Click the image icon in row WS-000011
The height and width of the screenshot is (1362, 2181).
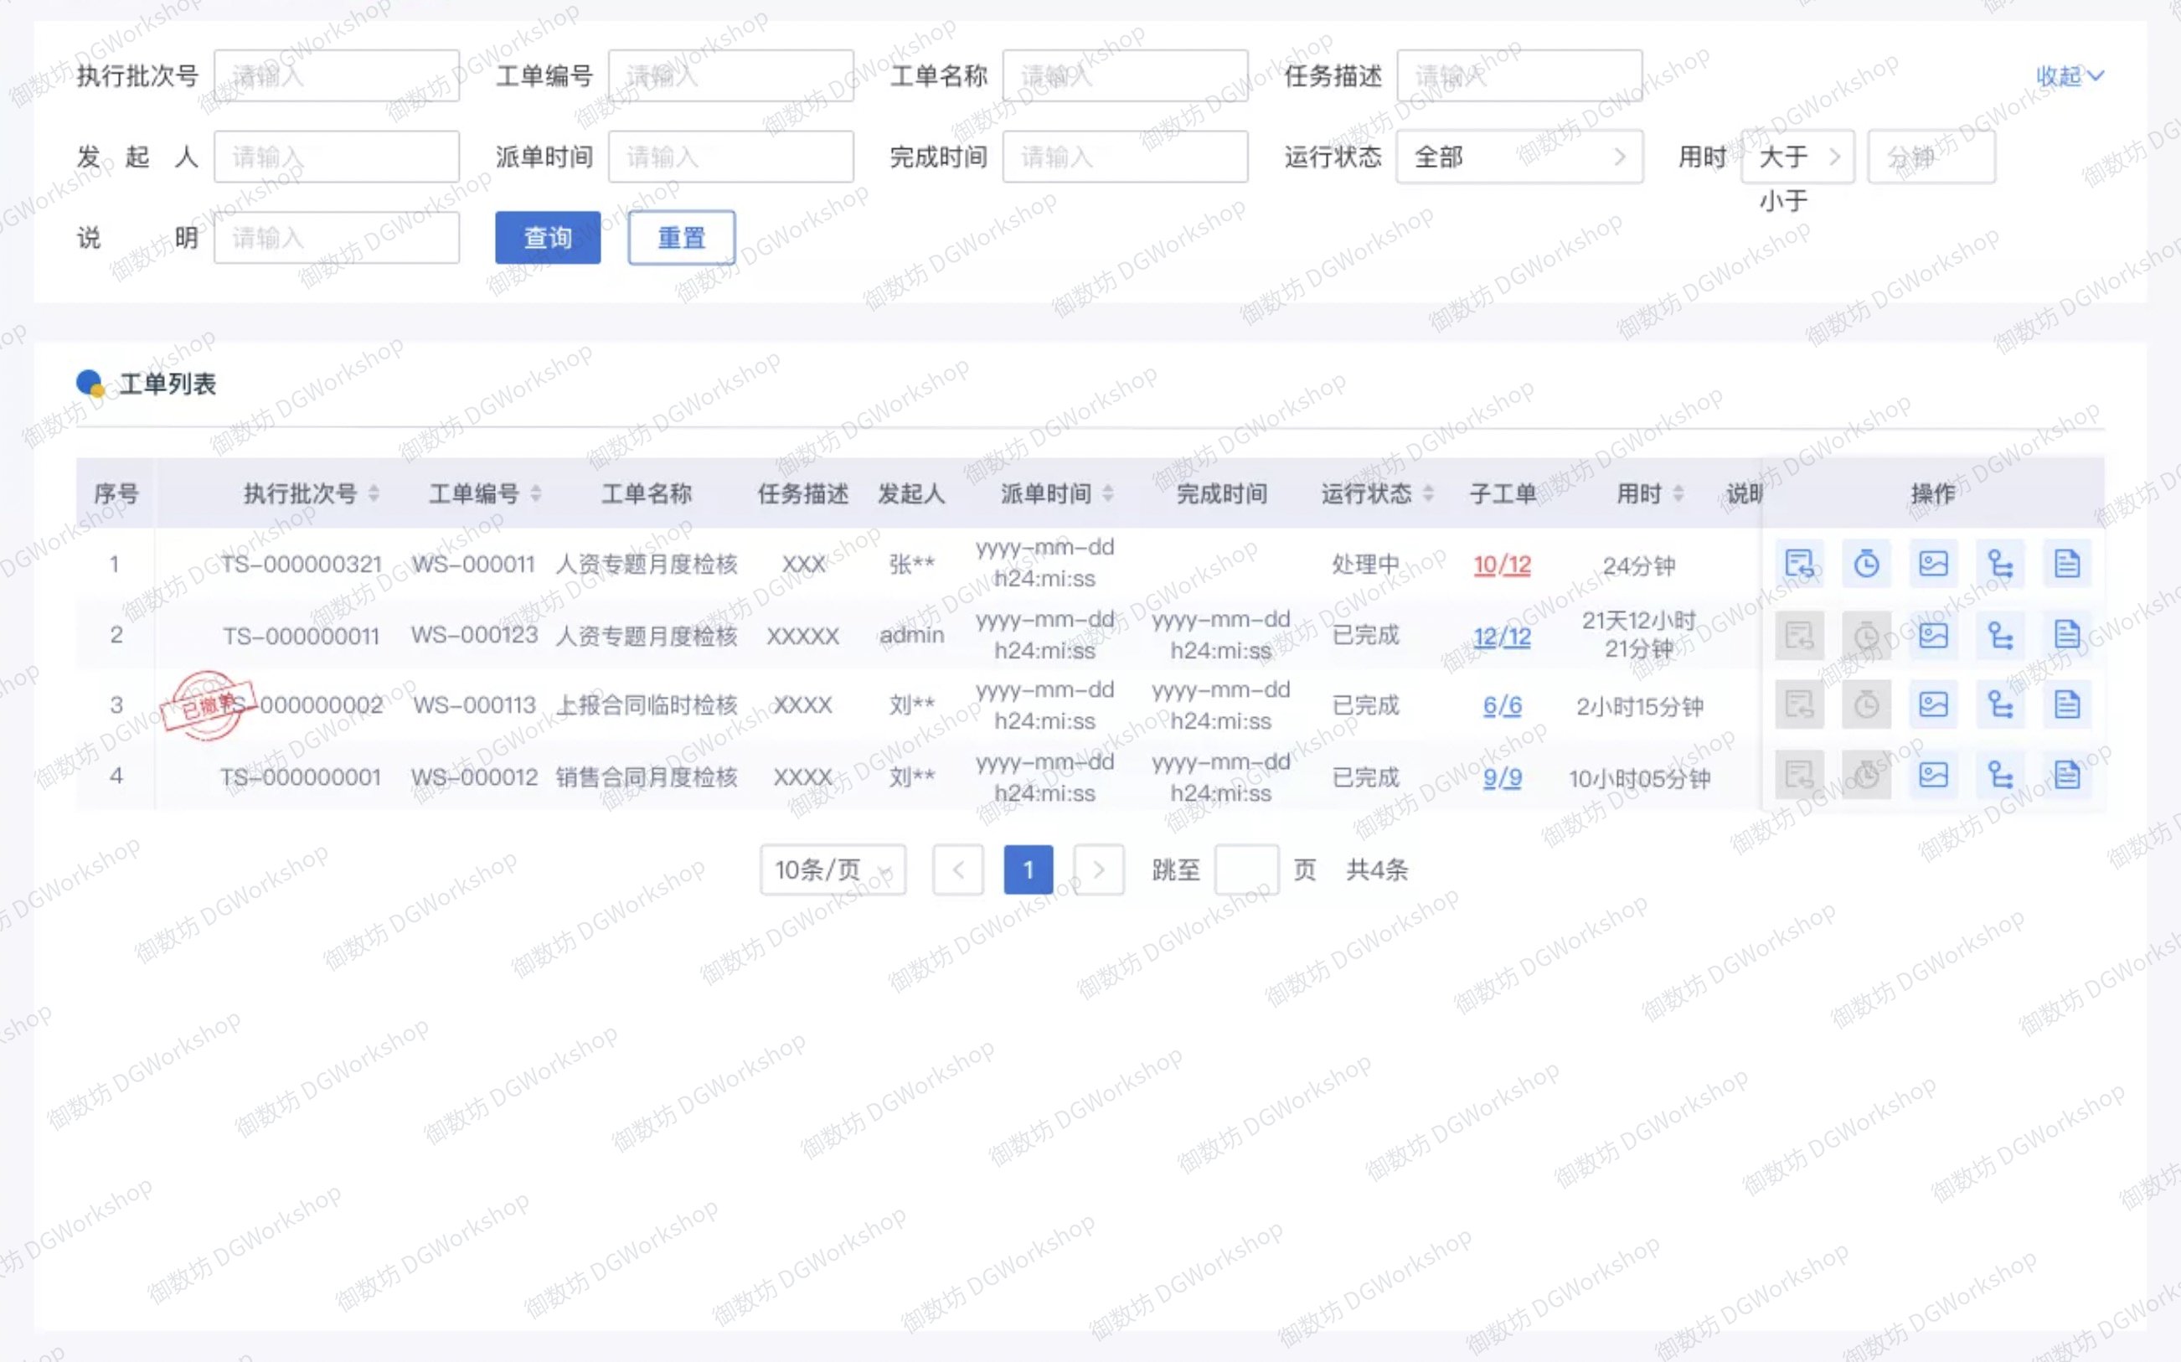(x=1932, y=564)
